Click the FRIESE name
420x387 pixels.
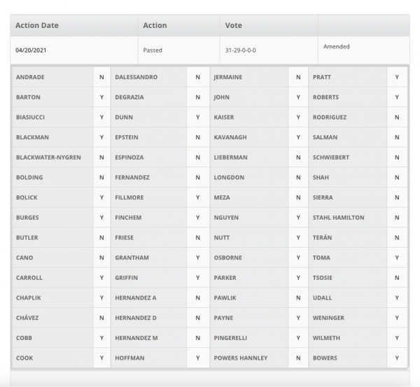tap(125, 238)
